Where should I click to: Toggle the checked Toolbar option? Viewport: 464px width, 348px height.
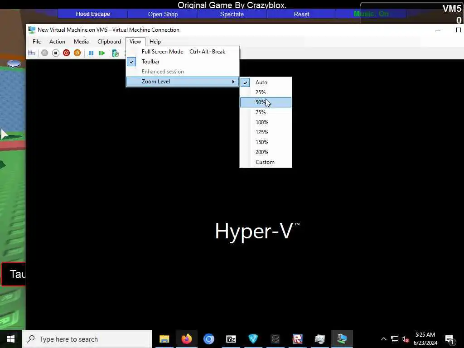(x=183, y=62)
